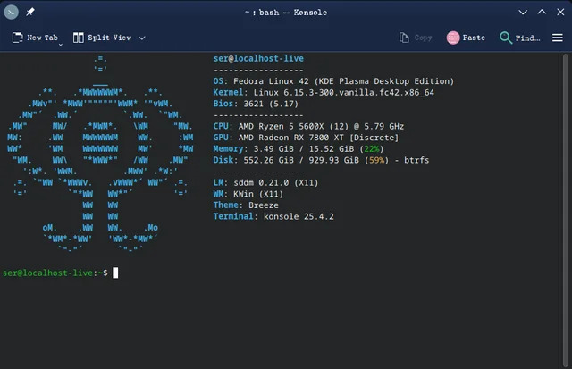The height and width of the screenshot is (369, 572).
Task: Click the prompt text 'ser@localhost-live:~$'
Action: point(55,273)
